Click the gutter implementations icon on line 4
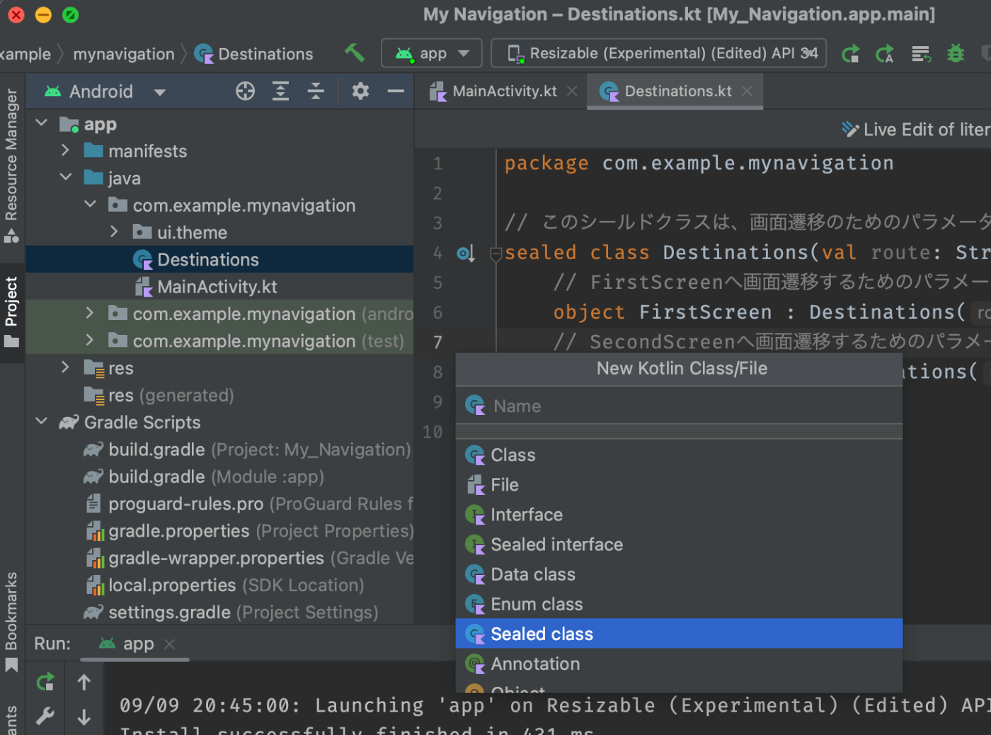The image size is (991, 735). coord(465,253)
